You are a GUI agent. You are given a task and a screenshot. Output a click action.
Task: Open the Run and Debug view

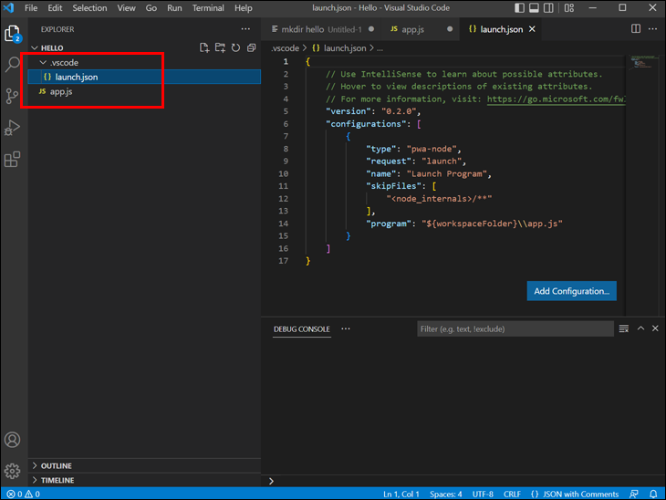13,128
